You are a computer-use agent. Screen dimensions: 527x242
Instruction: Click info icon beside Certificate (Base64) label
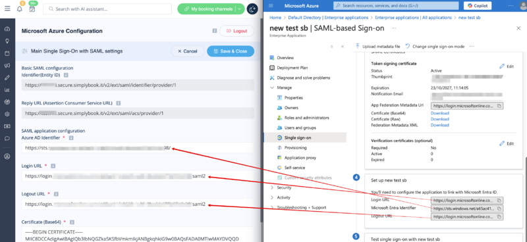pos(72,222)
